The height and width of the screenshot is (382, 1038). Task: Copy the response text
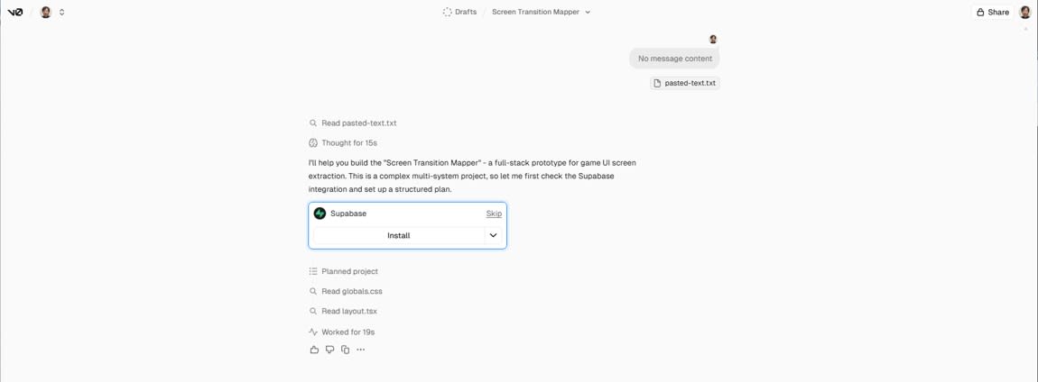(x=345, y=350)
